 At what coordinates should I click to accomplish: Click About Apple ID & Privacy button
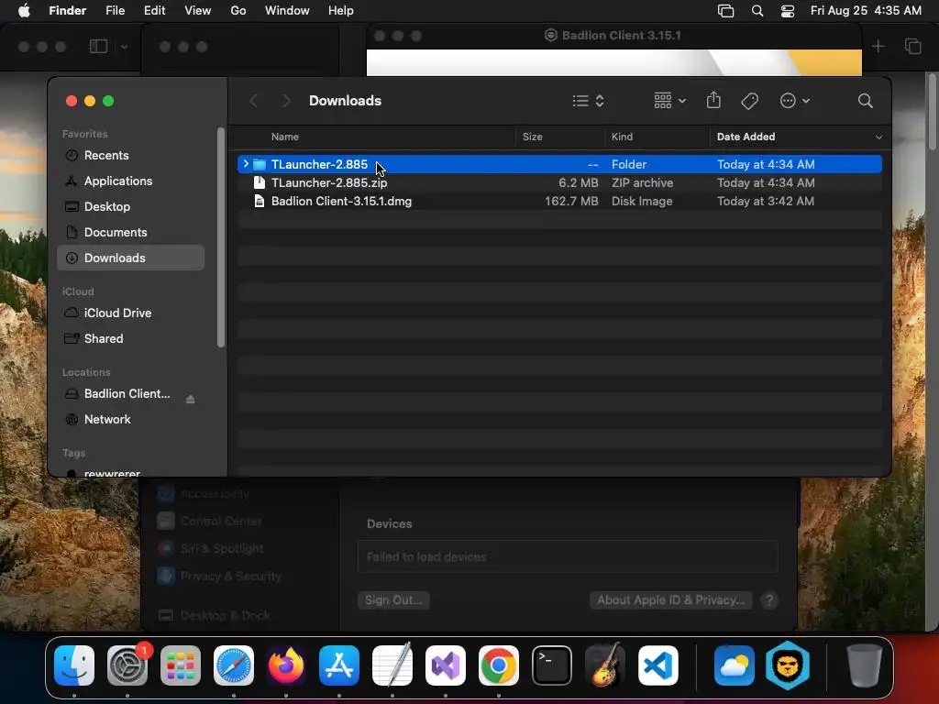pos(670,600)
